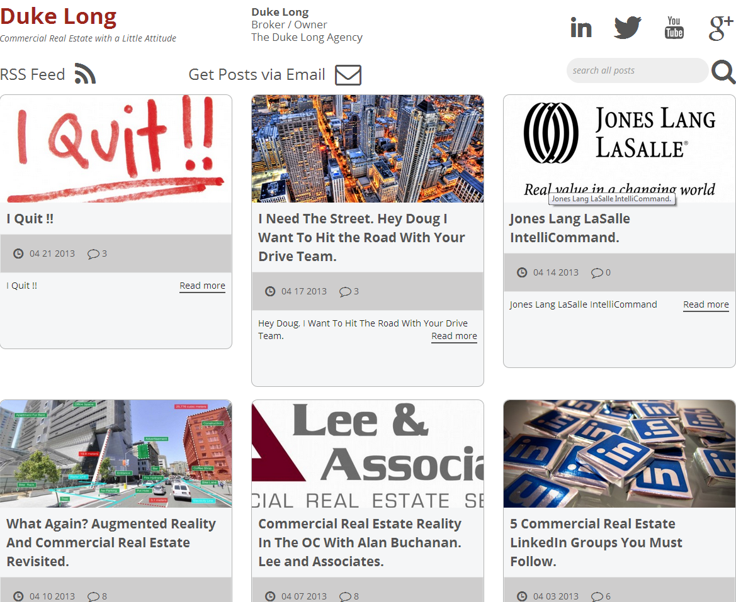Open Read more for I Quit post

pyautogui.click(x=202, y=286)
